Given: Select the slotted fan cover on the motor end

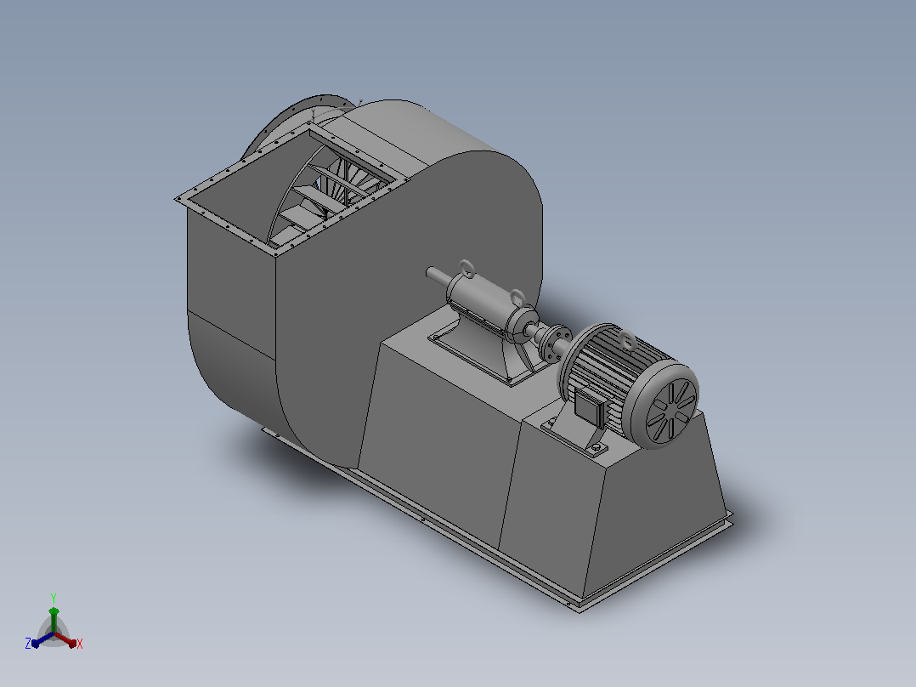Looking at the screenshot, I should click(x=670, y=409).
